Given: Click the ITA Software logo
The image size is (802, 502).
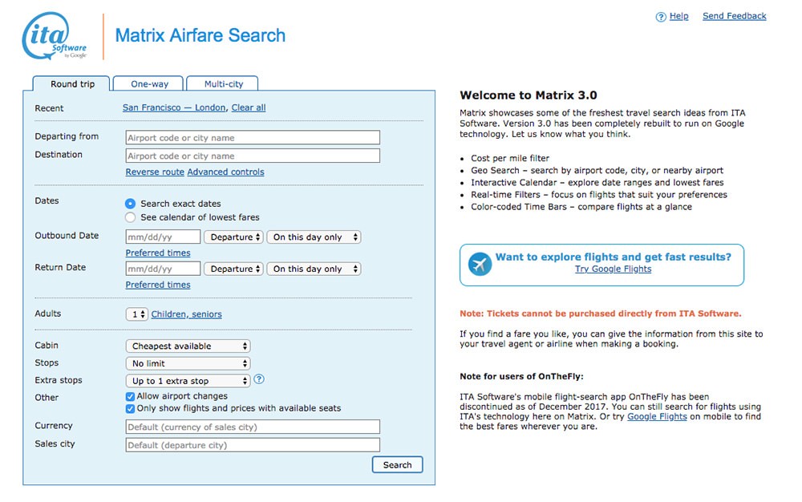Looking at the screenshot, I should (x=55, y=36).
